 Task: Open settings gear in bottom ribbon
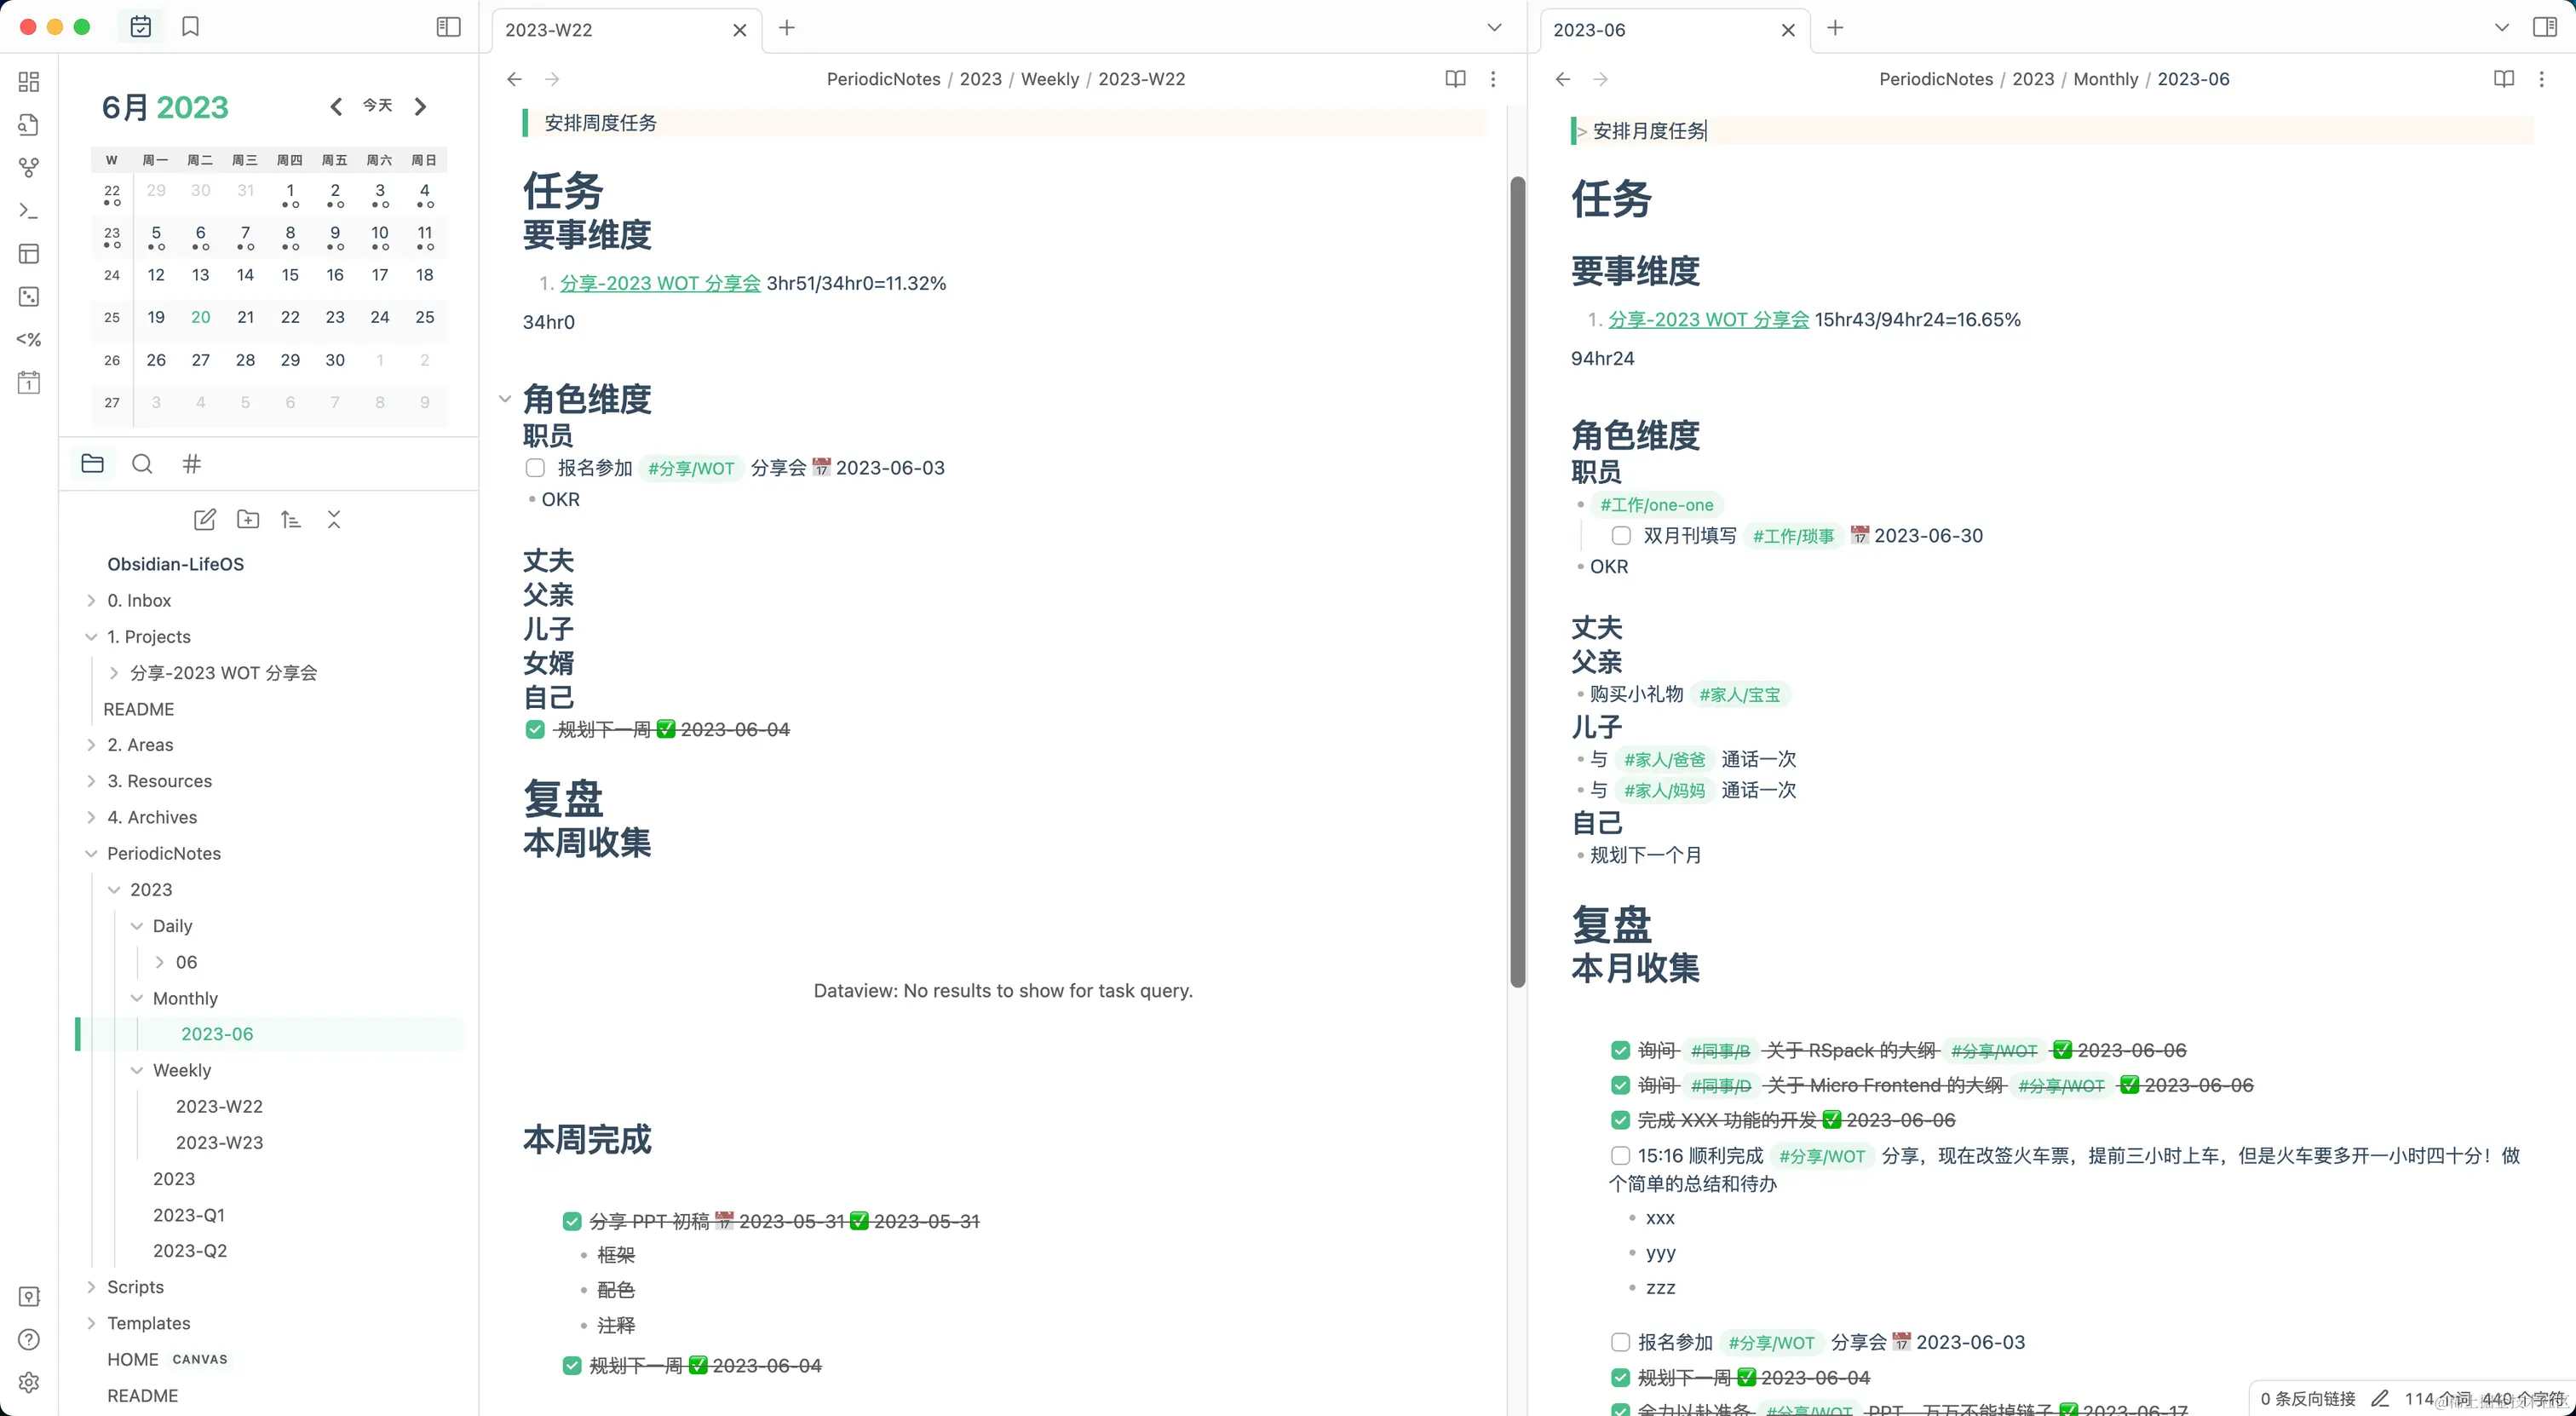29,1382
